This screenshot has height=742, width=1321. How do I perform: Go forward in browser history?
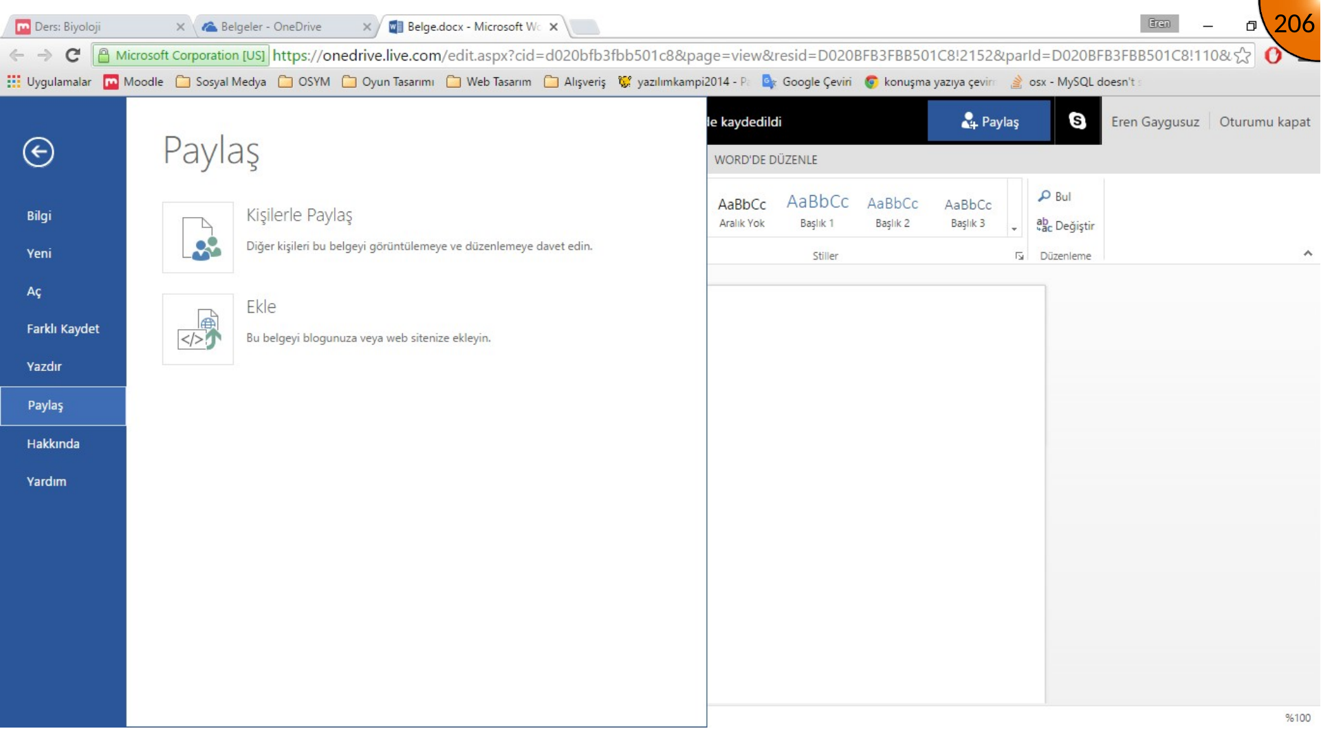coord(45,55)
